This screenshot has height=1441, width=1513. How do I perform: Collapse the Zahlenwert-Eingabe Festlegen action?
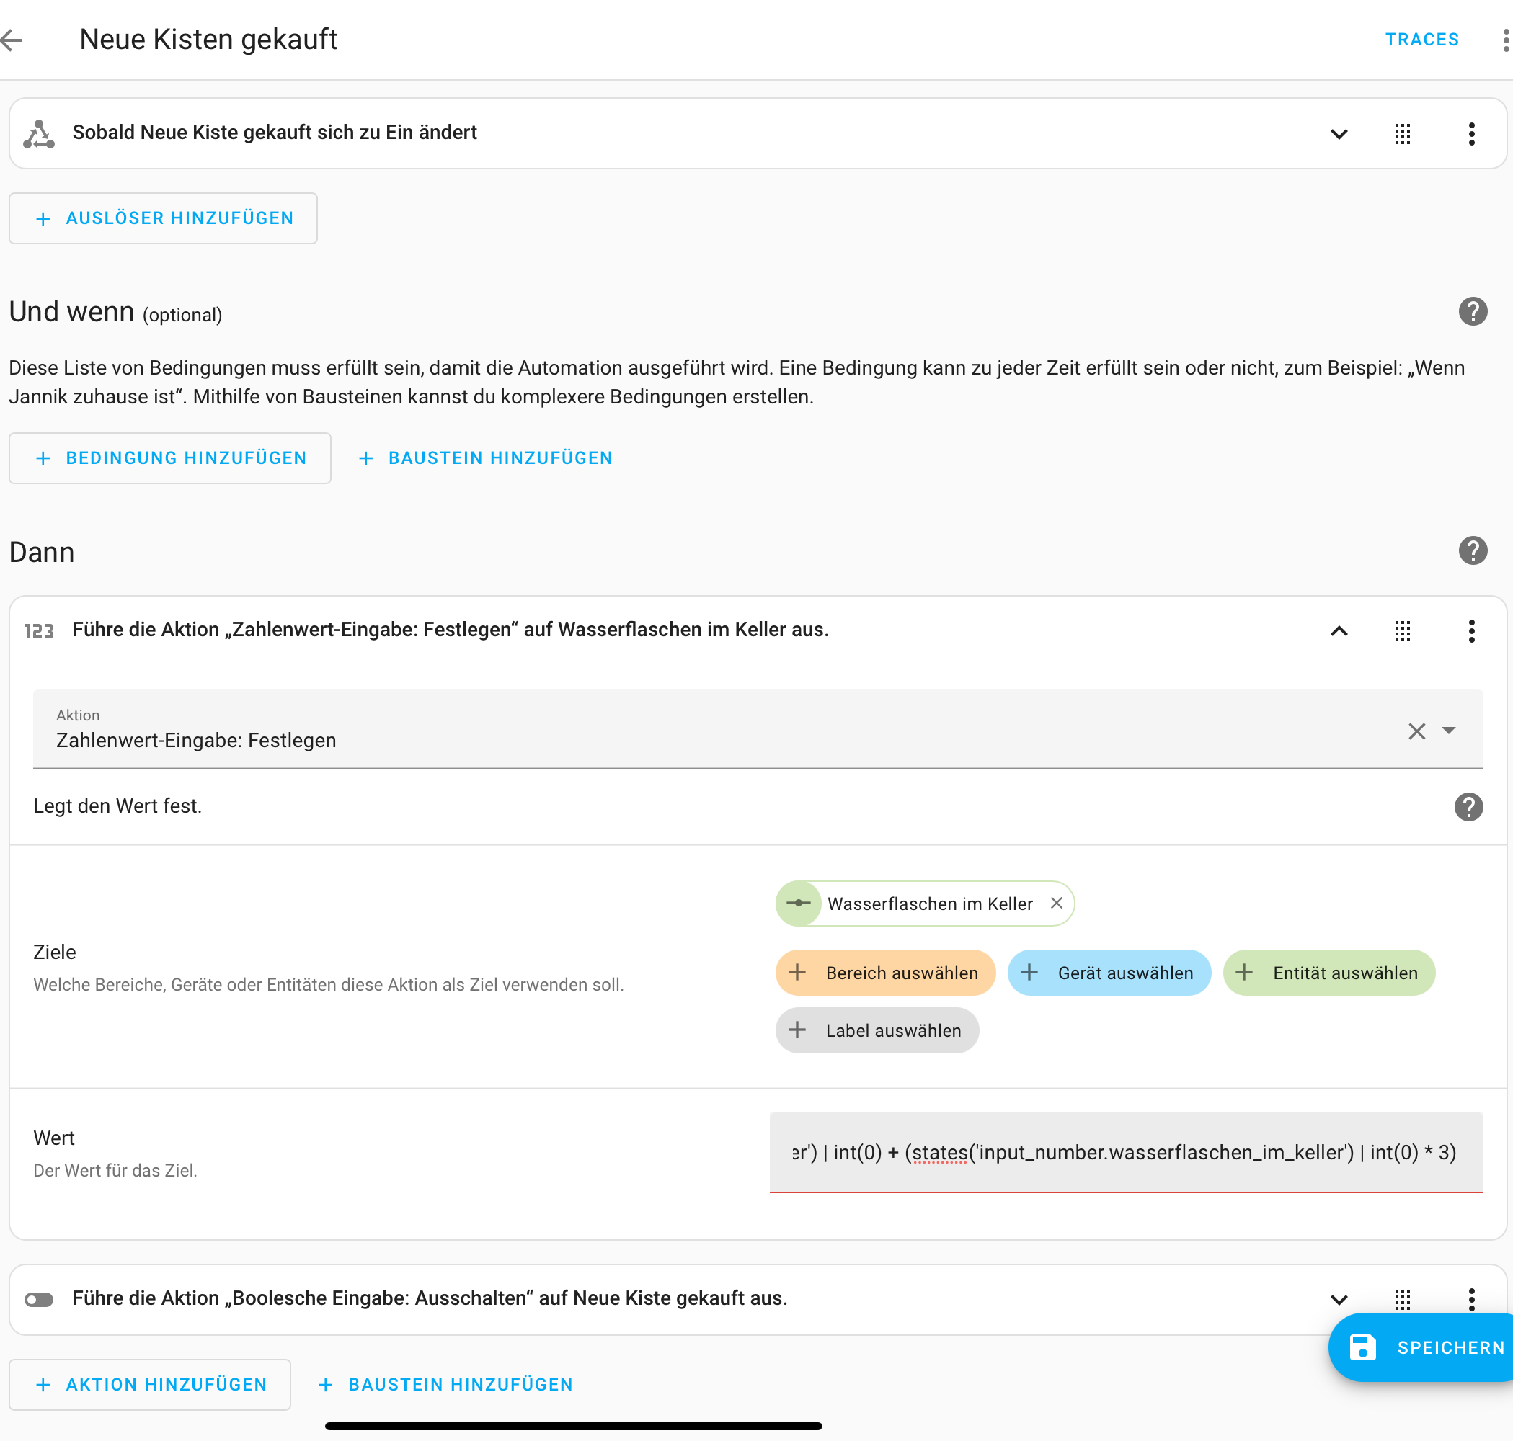click(x=1339, y=631)
